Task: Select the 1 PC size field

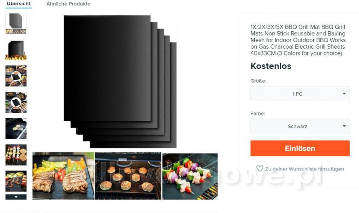Action: pyautogui.click(x=300, y=94)
